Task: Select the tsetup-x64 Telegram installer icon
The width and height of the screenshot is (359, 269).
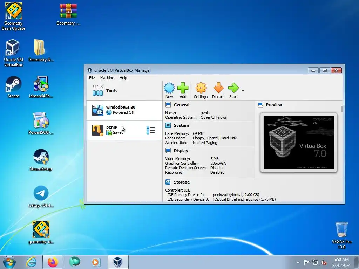Action: click(41, 196)
